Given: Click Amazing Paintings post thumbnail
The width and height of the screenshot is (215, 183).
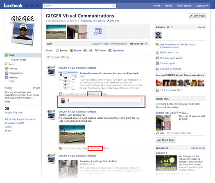Looking at the screenshot, I should [x=68, y=169].
